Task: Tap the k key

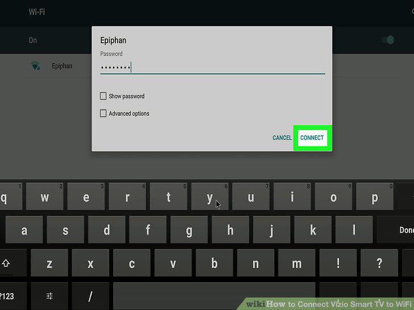Action: coord(313,230)
